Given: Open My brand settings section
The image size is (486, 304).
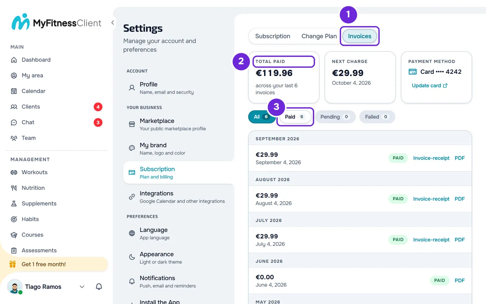Looking at the screenshot, I should [179, 149].
